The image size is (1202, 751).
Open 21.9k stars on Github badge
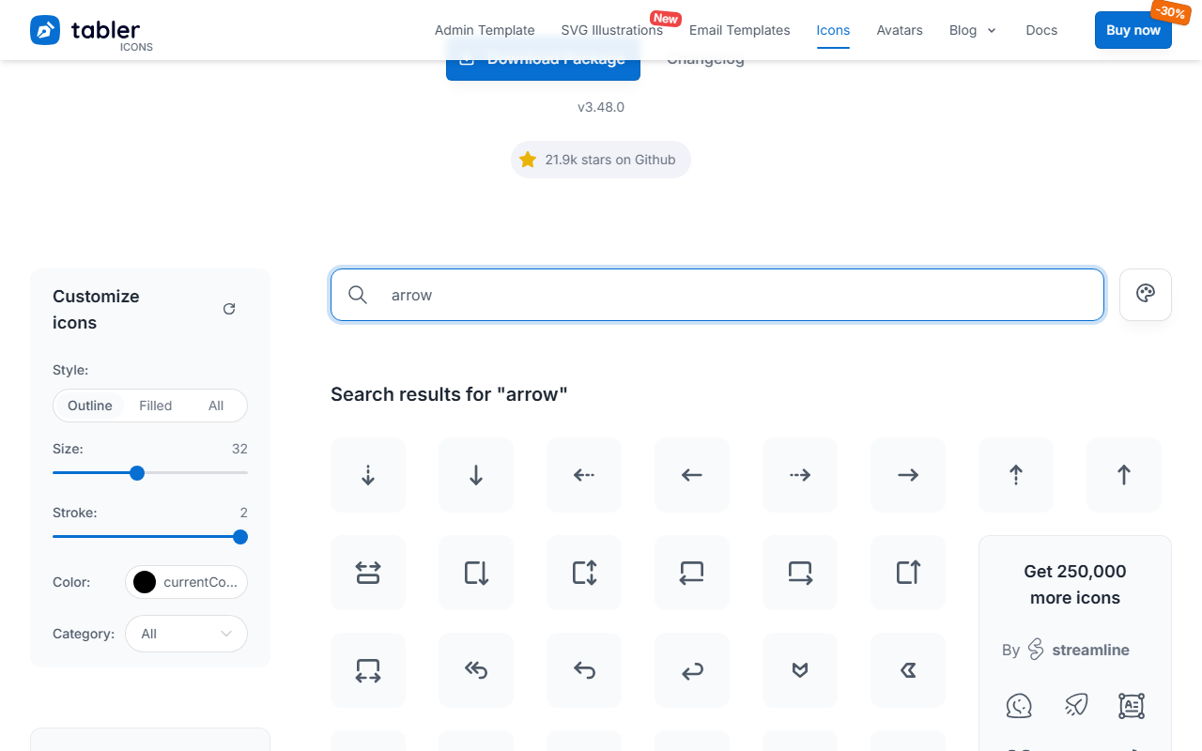coord(601,160)
